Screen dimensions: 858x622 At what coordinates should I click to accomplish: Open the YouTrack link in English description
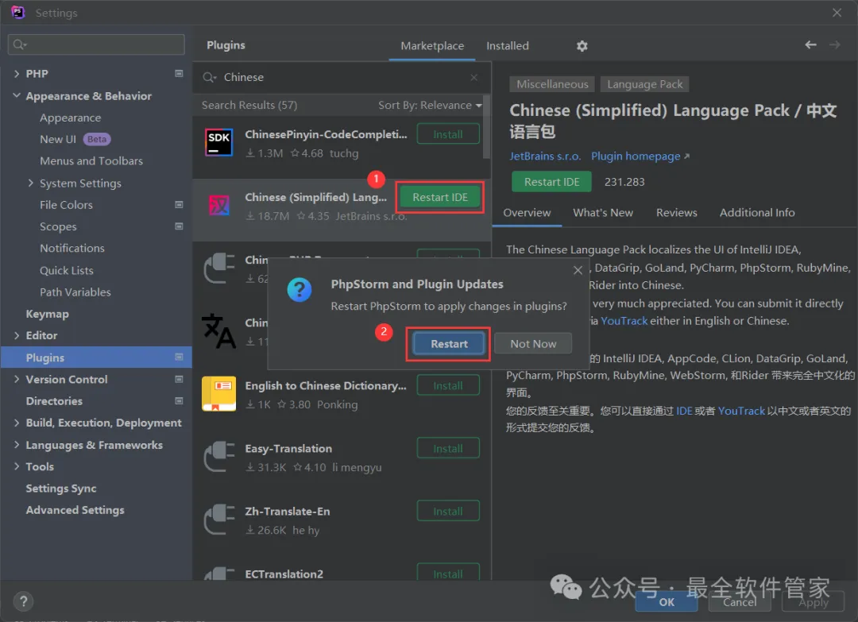click(624, 321)
